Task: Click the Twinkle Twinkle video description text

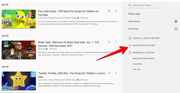Action: [76, 85]
